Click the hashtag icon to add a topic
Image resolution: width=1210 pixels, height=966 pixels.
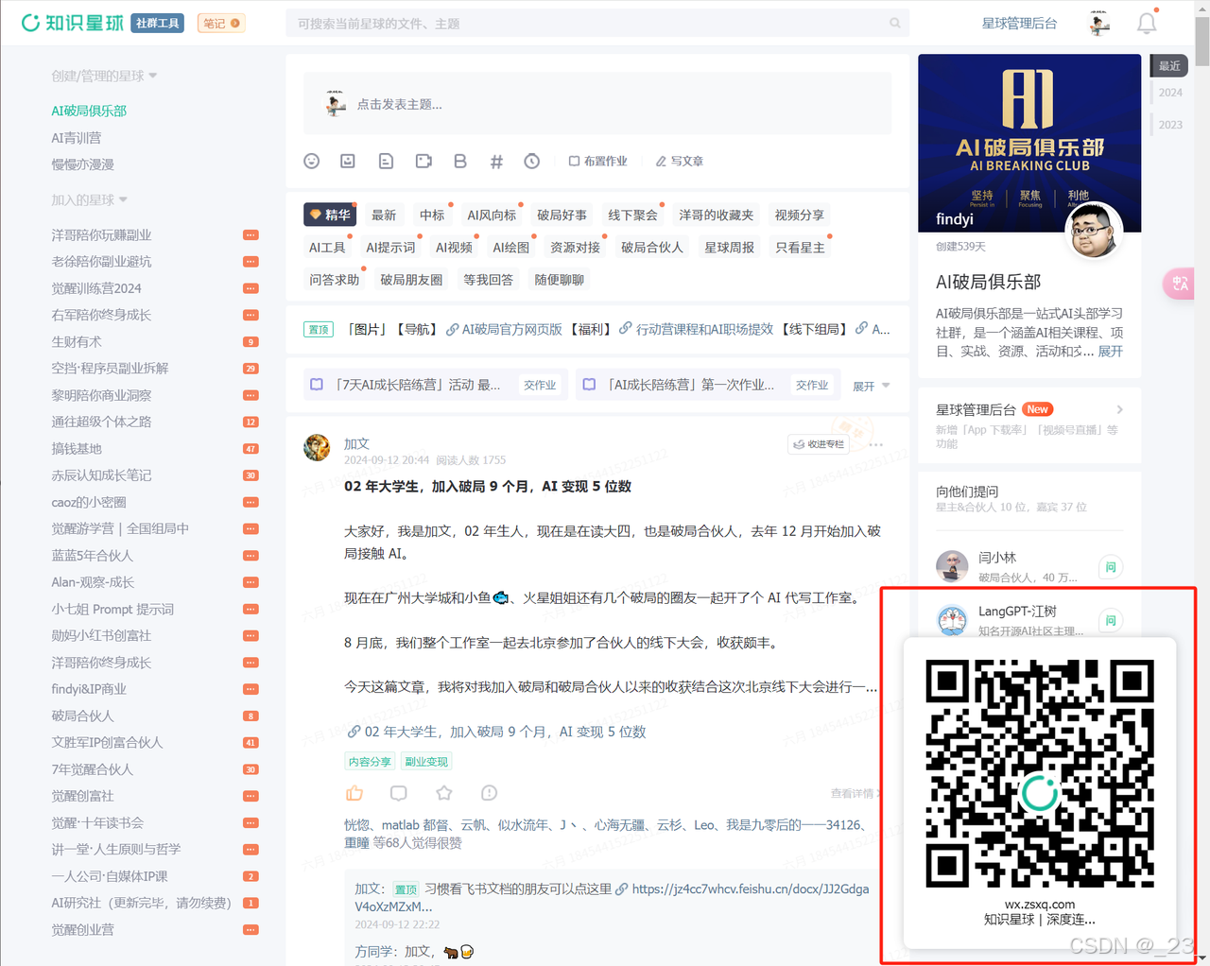[x=496, y=161]
